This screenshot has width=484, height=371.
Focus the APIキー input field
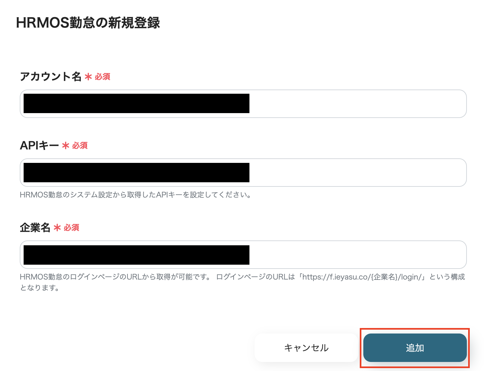click(243, 173)
